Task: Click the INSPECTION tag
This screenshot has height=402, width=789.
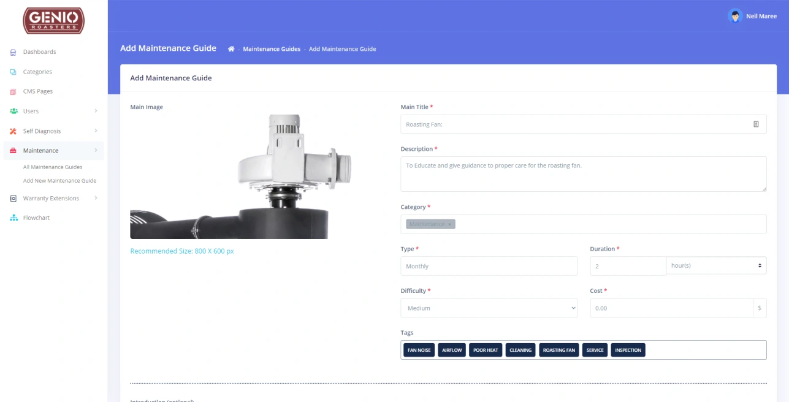Action: point(628,350)
